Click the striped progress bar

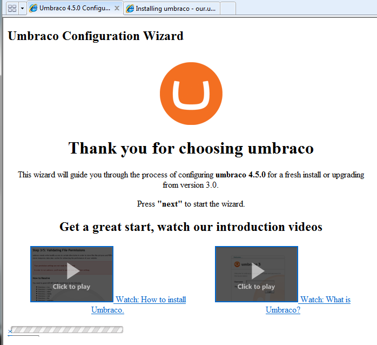tap(67, 330)
